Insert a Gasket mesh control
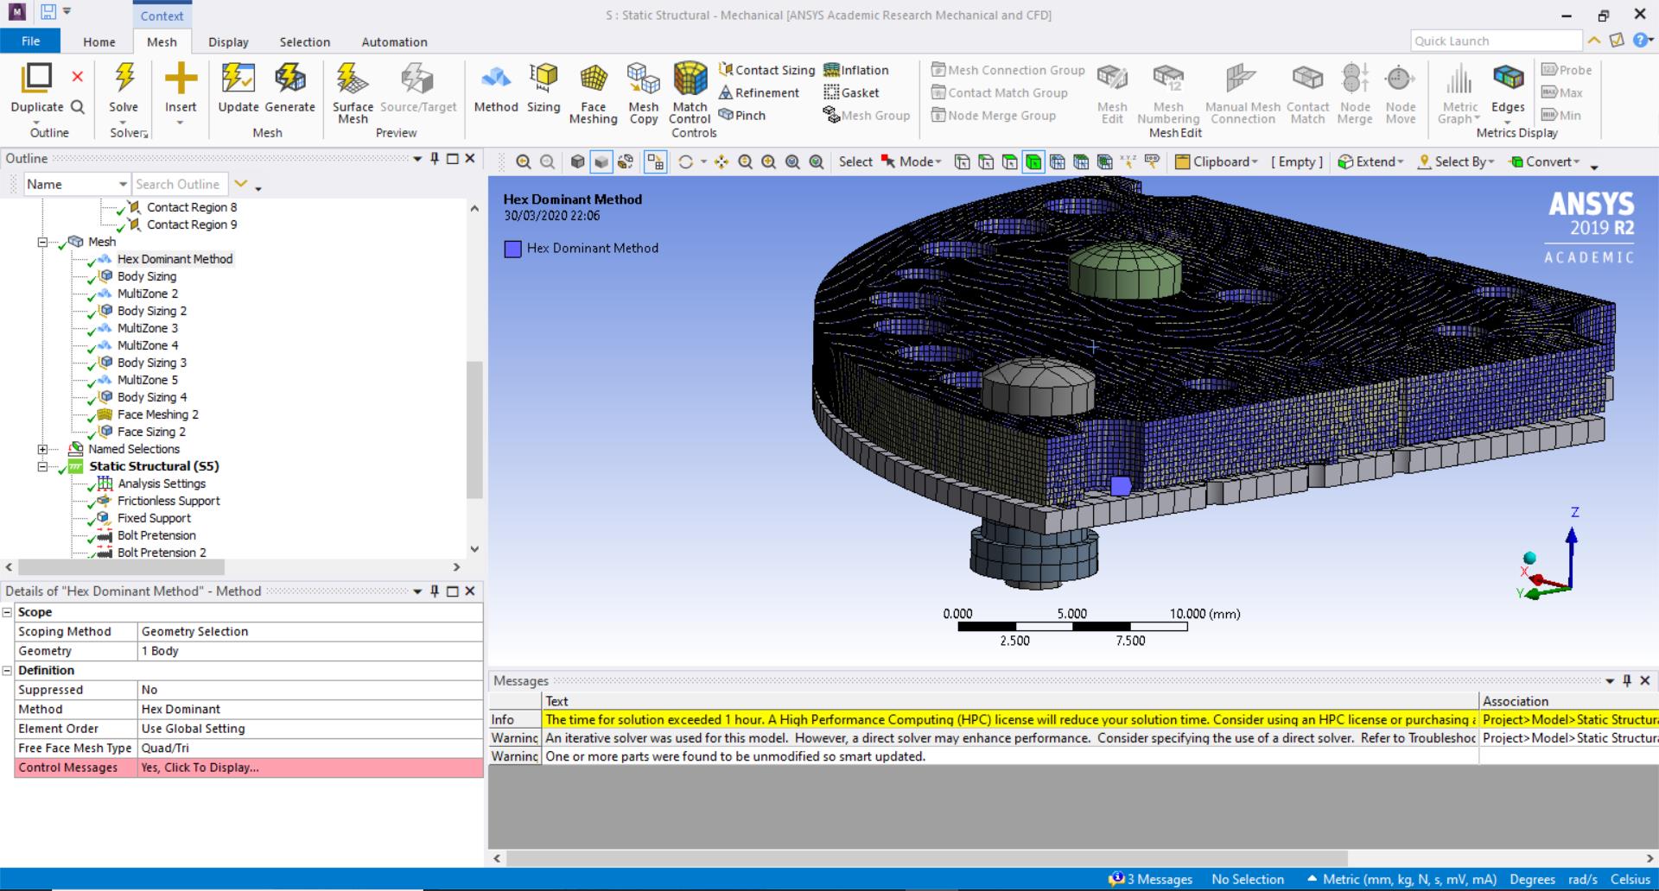 [852, 92]
